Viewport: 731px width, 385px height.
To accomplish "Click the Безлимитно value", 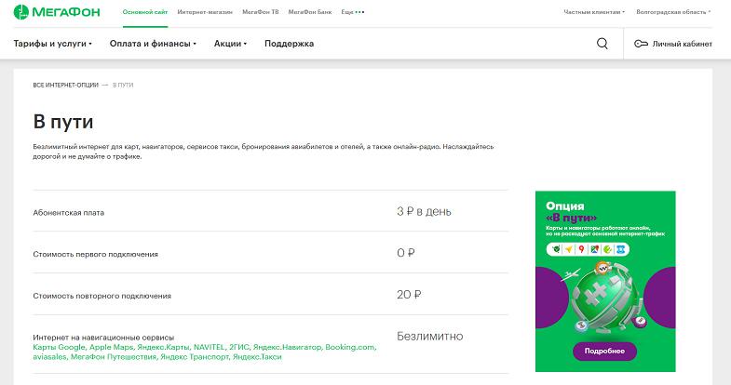I will (430, 336).
